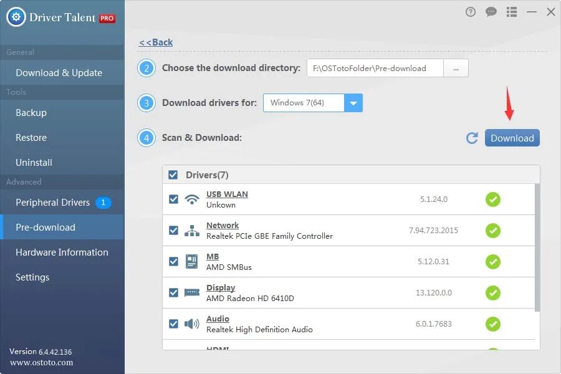Click version text 7.94.723.2015
Image resolution: width=561 pixels, height=374 pixels.
(x=433, y=231)
